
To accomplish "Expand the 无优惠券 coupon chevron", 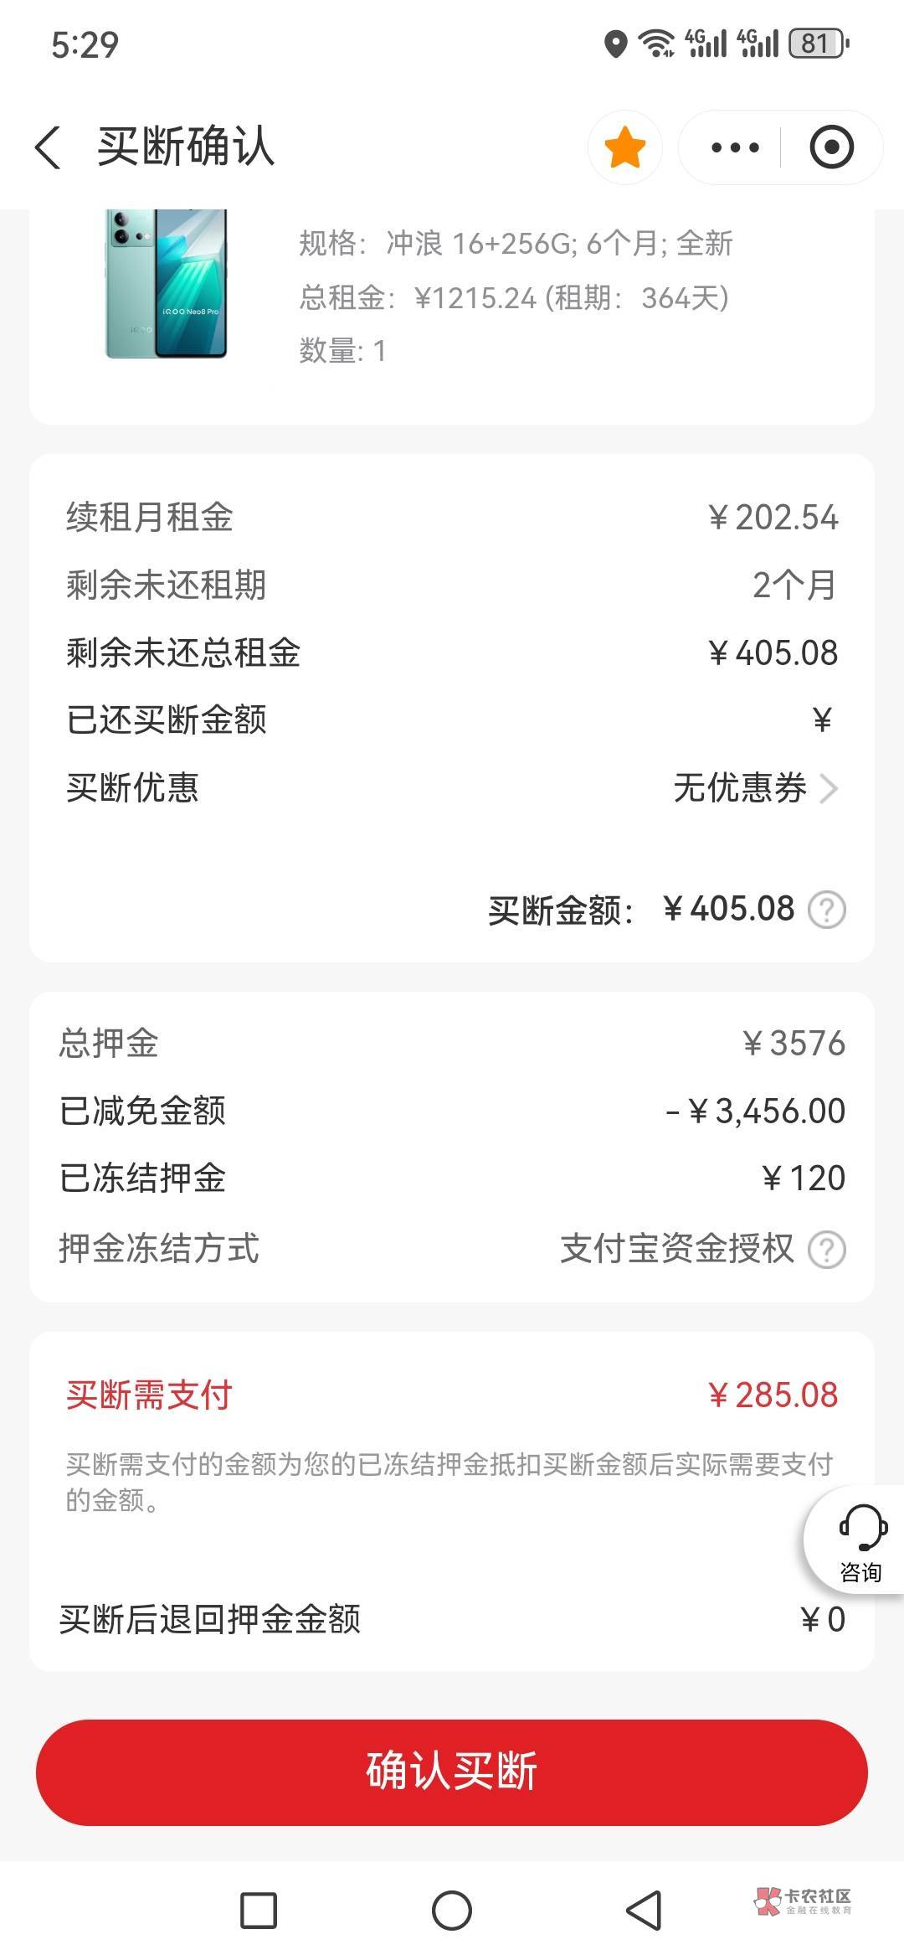I will 828,788.
